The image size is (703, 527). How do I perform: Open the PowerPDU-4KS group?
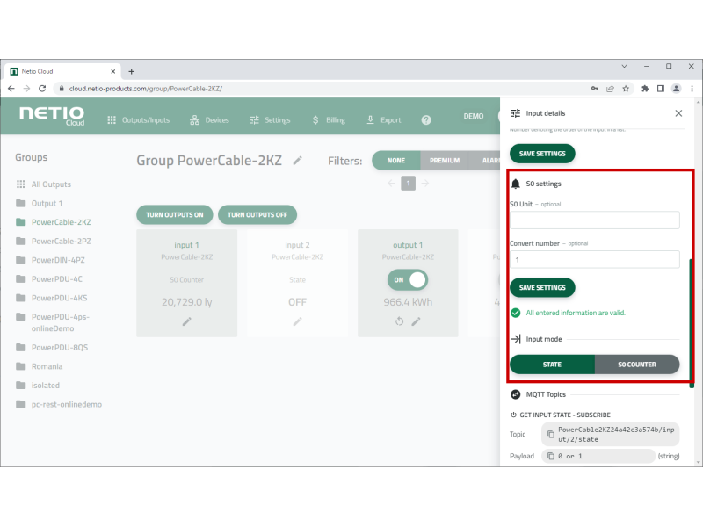click(52, 298)
